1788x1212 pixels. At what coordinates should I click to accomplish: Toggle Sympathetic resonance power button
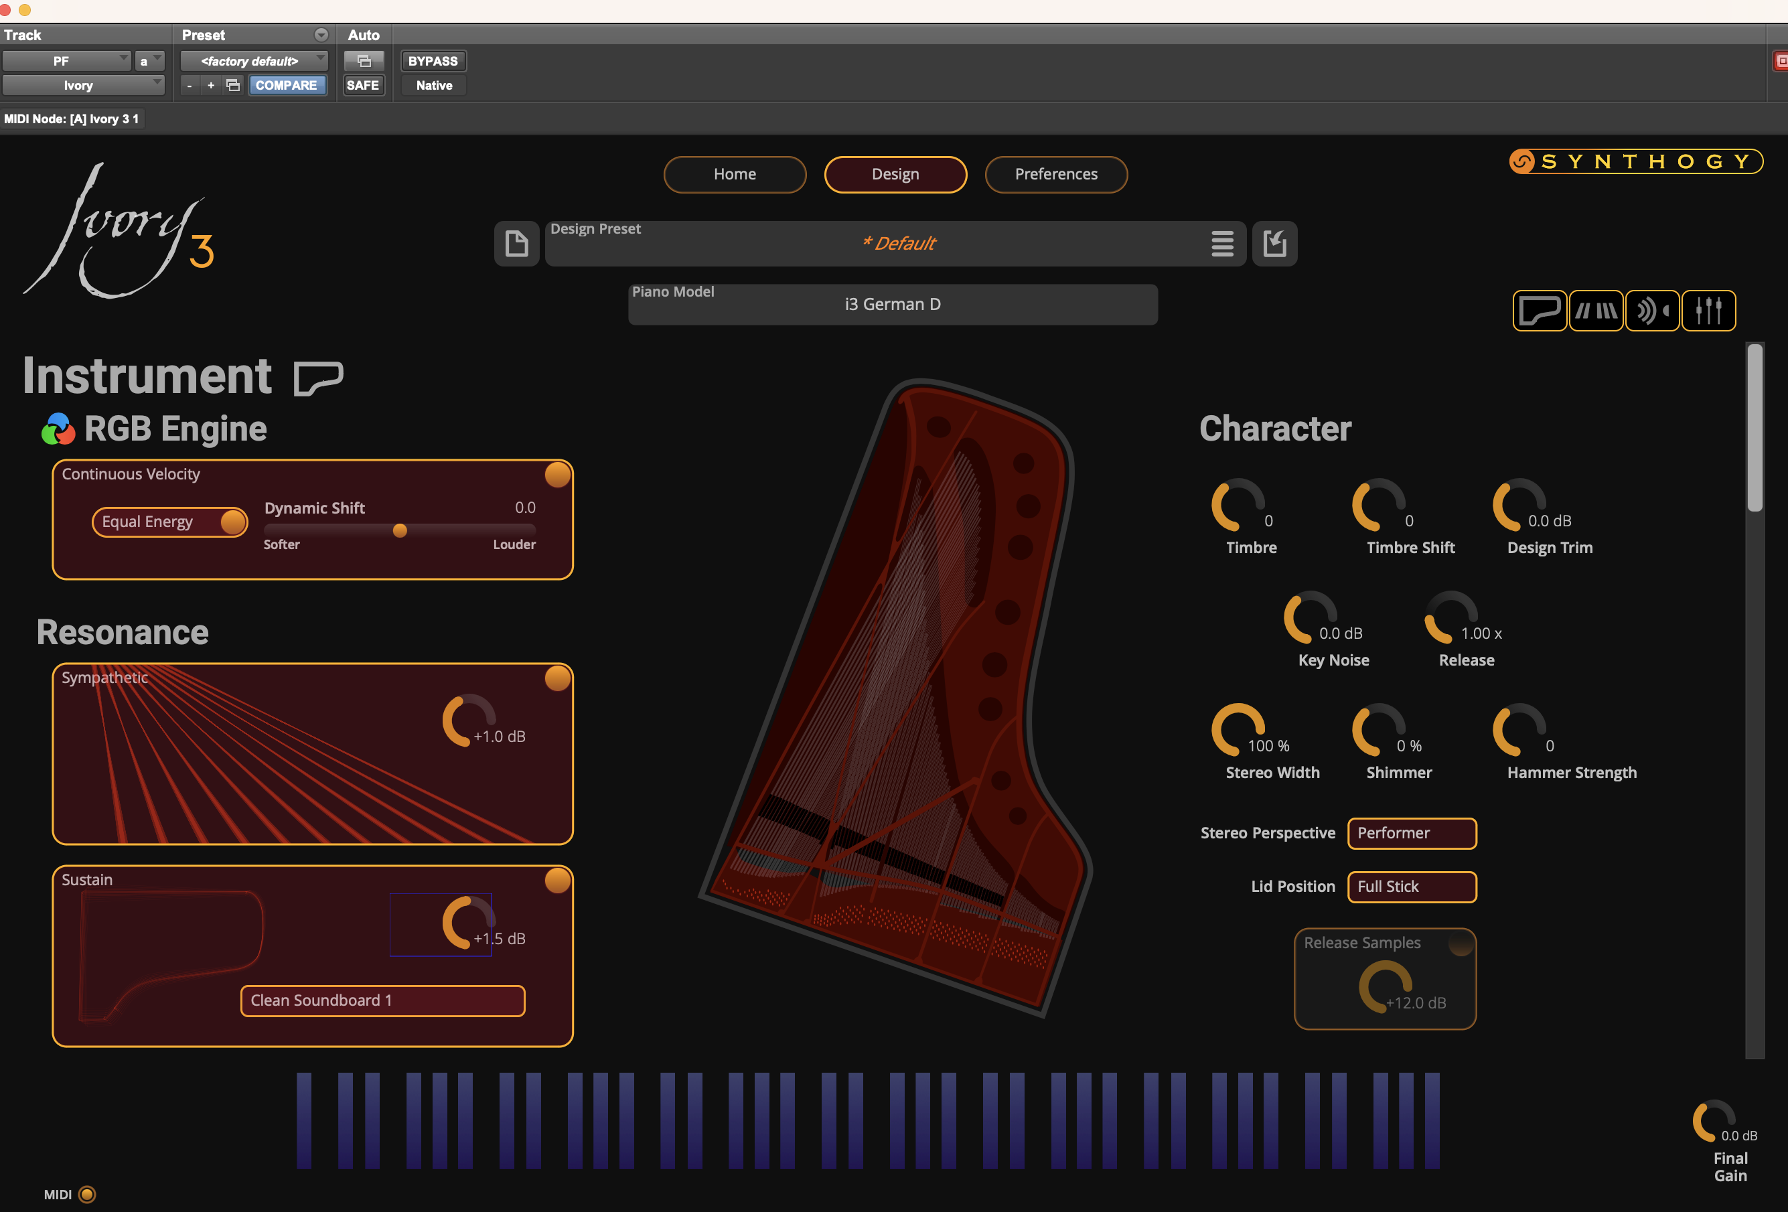pyautogui.click(x=557, y=679)
